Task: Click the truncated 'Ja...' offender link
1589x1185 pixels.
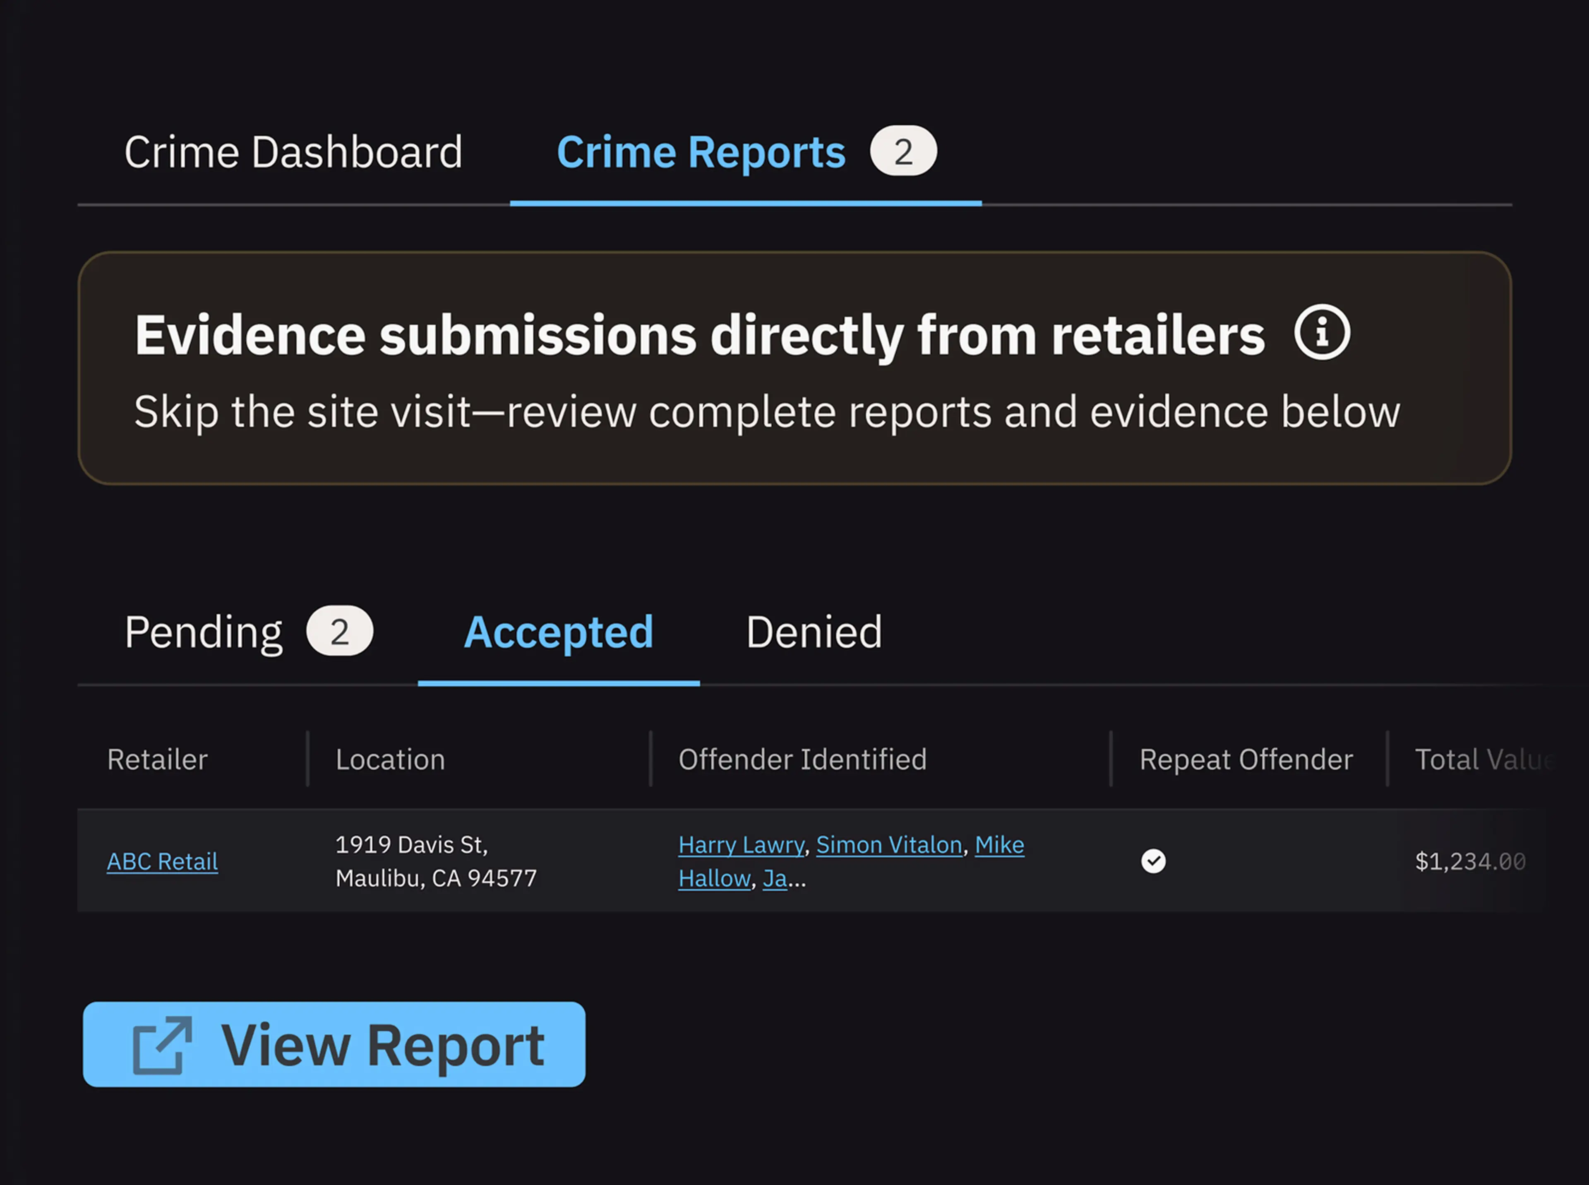Action: [x=774, y=879]
